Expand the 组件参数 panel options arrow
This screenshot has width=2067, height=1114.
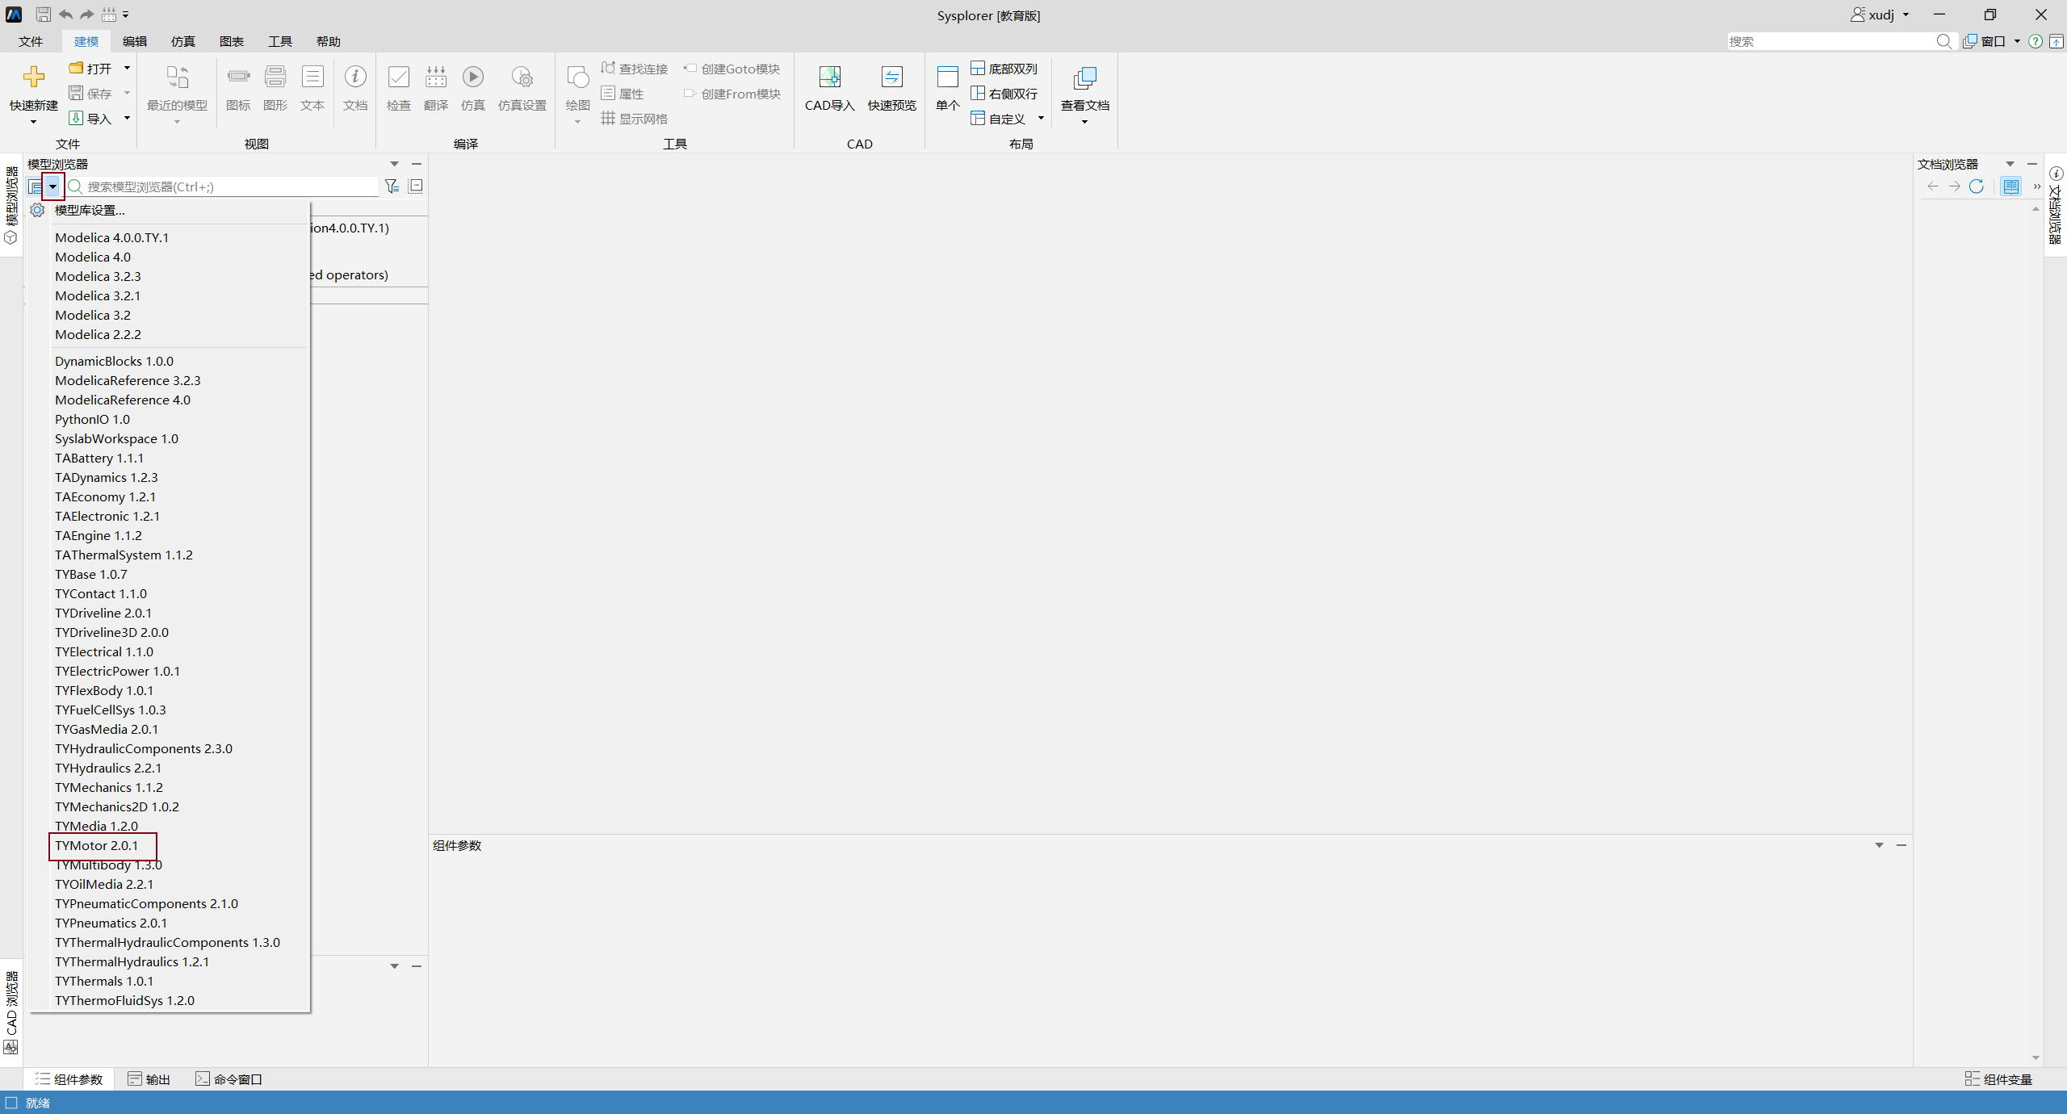pos(1879,845)
